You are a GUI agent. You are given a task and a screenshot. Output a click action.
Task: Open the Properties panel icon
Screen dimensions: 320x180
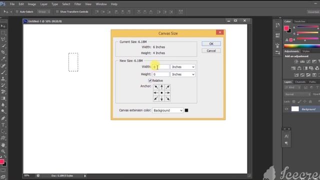point(277,35)
